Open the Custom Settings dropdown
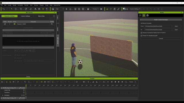 pyautogui.click(x=135, y=9)
